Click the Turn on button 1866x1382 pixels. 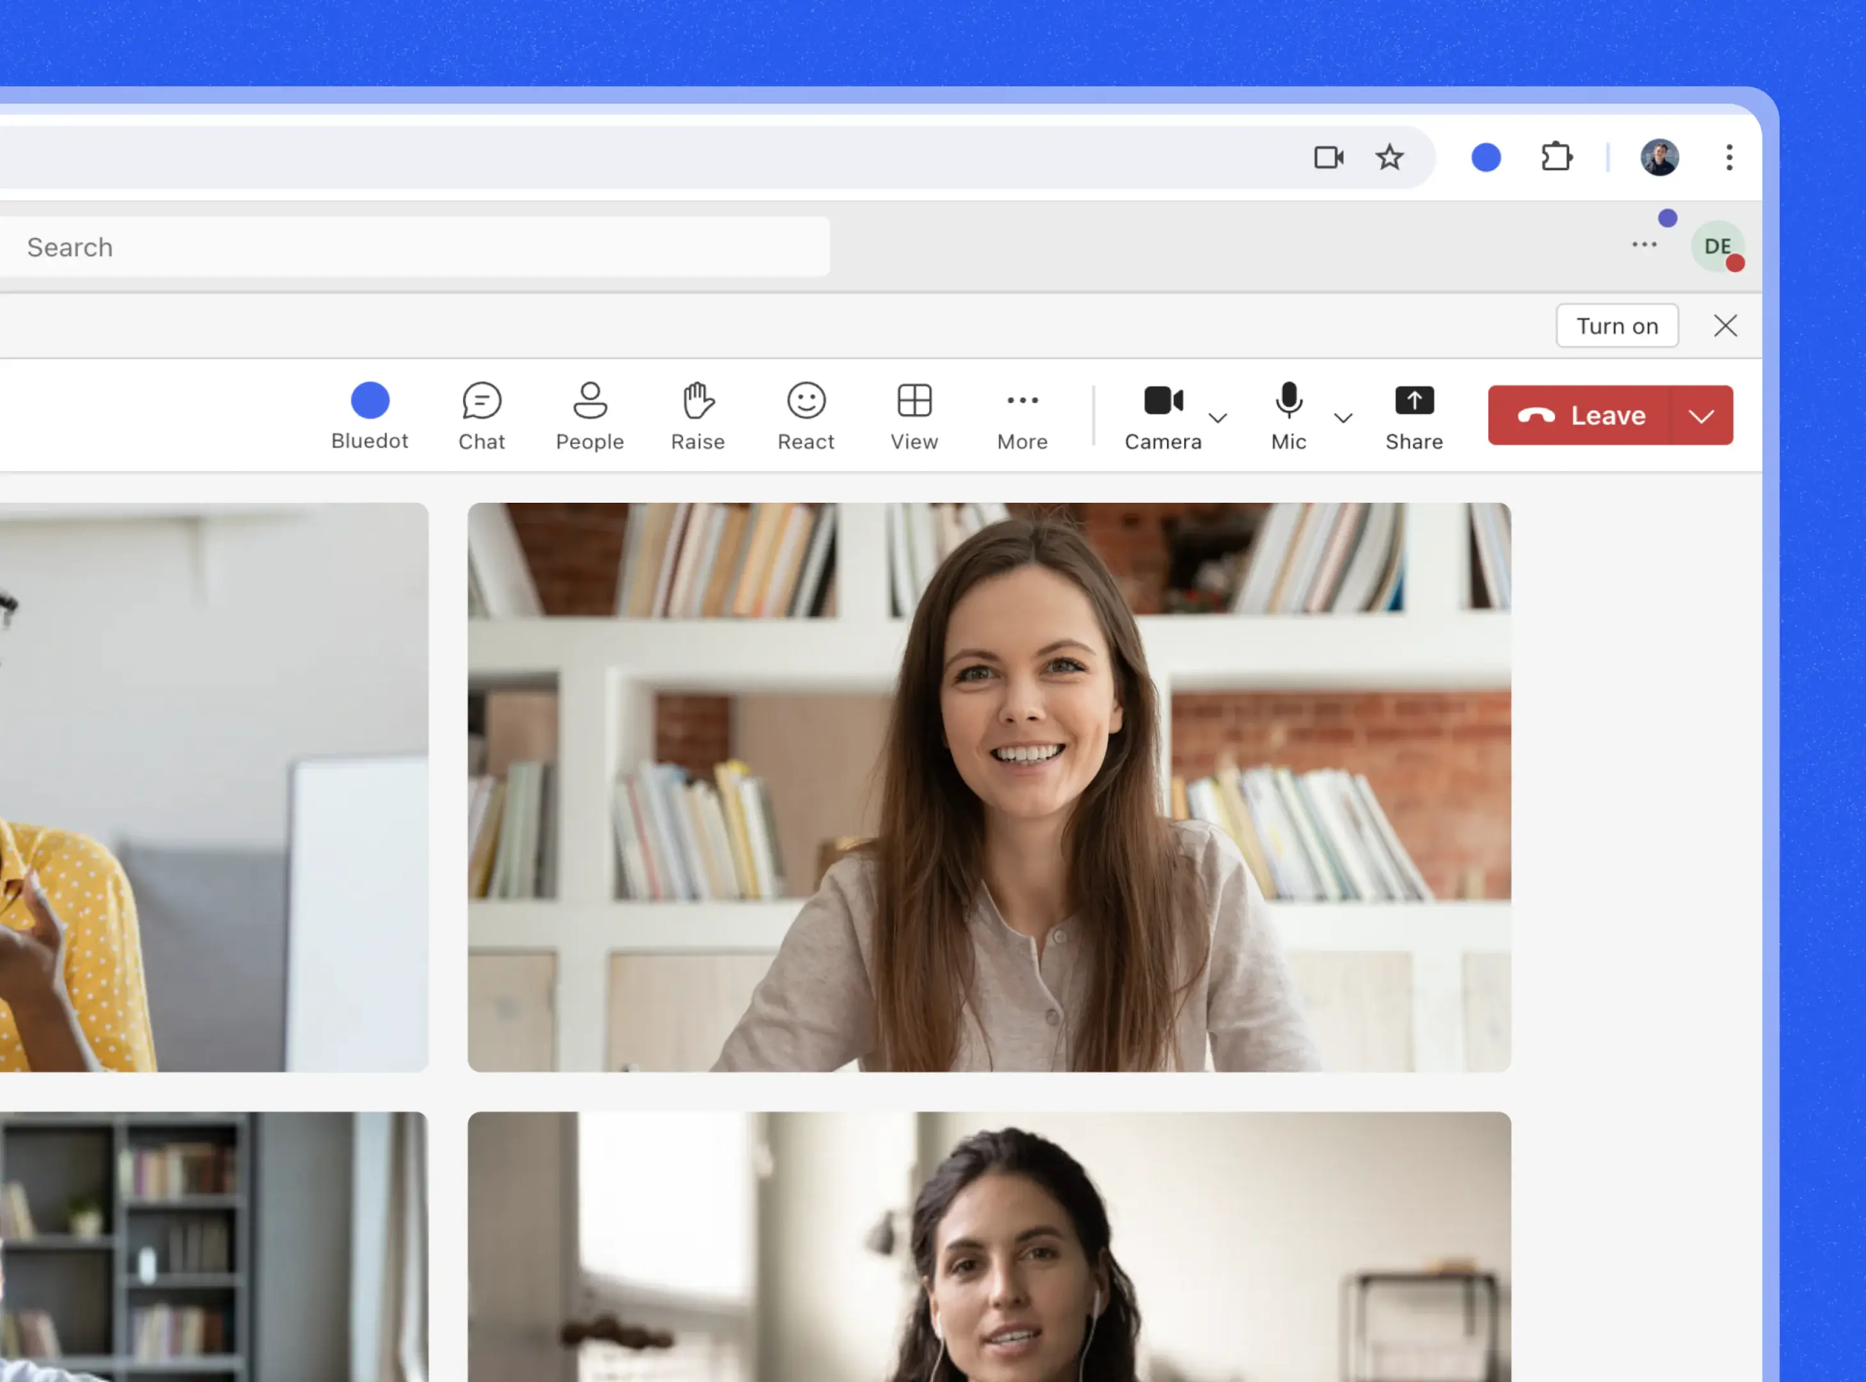[1616, 326]
